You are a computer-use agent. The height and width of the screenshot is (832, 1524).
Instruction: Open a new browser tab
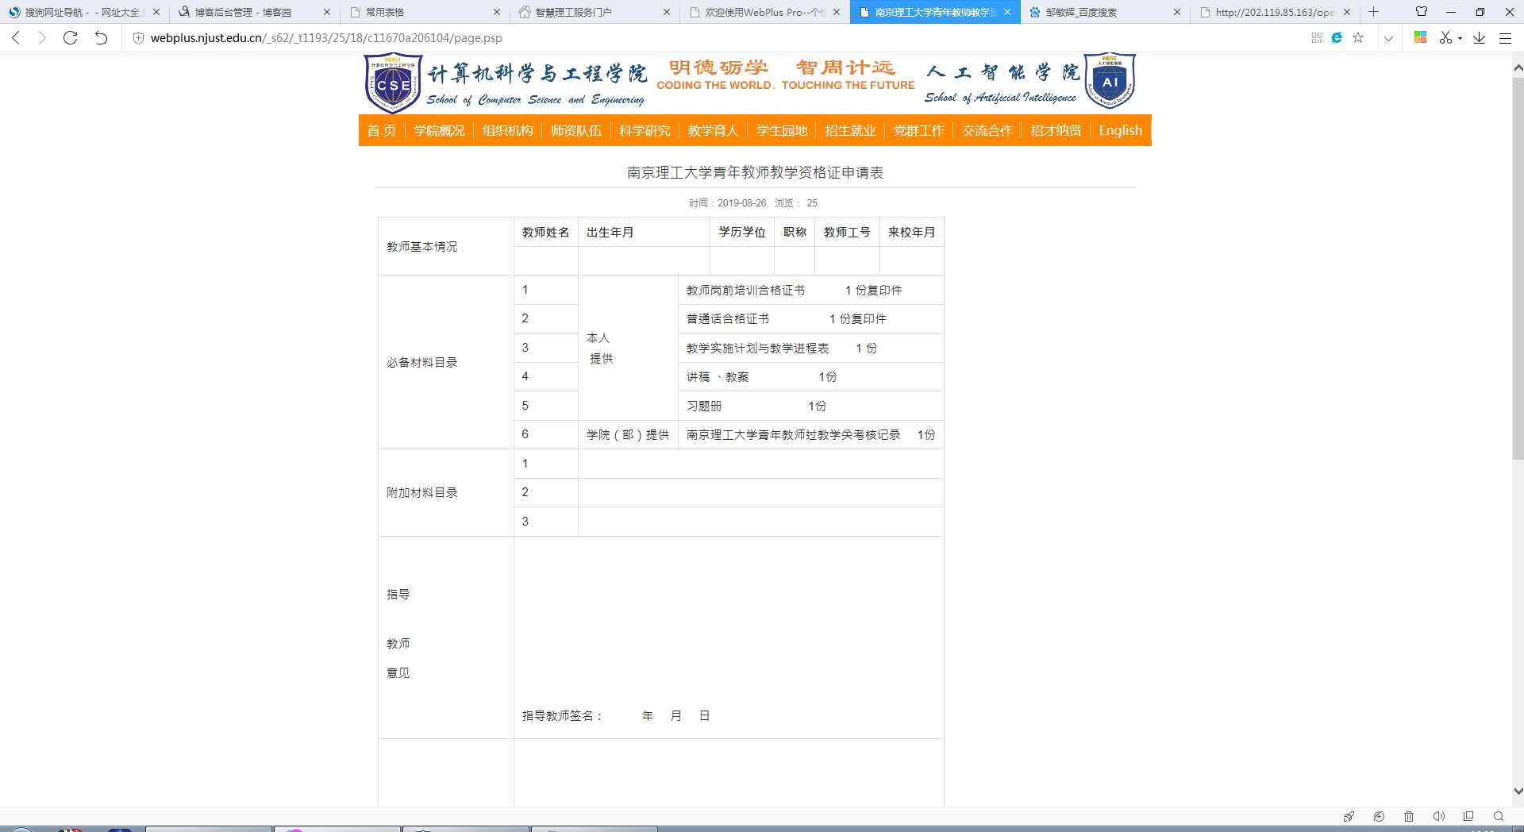pos(1374,12)
